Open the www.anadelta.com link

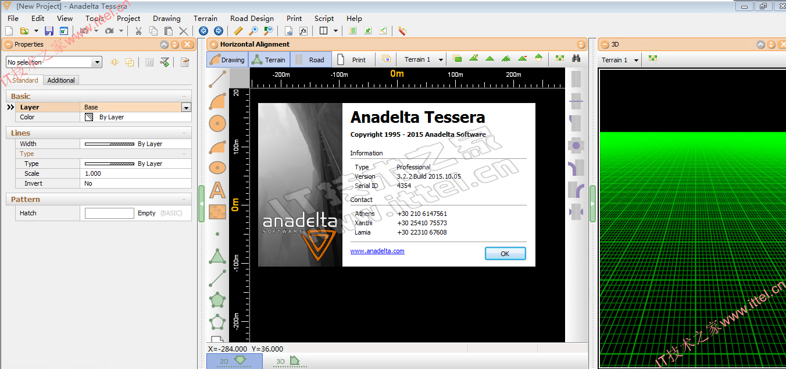(377, 251)
